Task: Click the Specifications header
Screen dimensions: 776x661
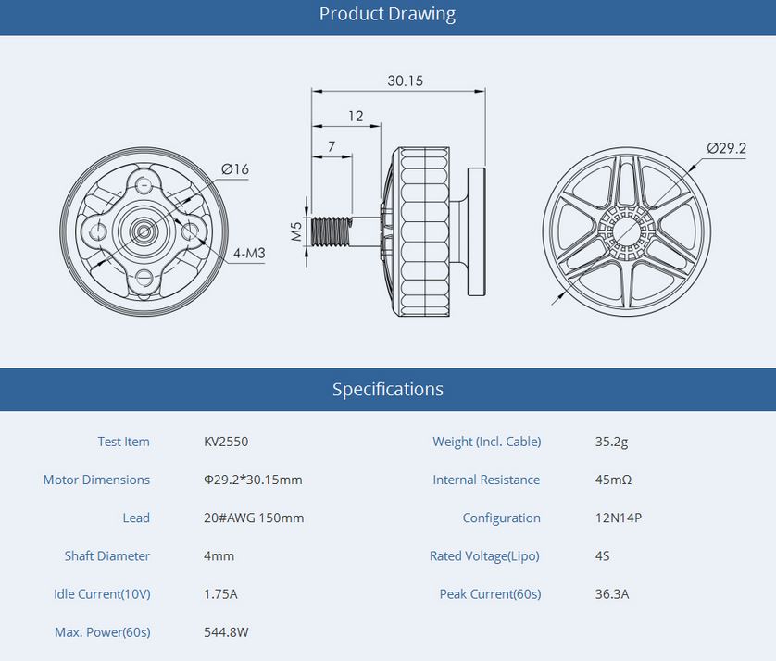Action: [387, 390]
